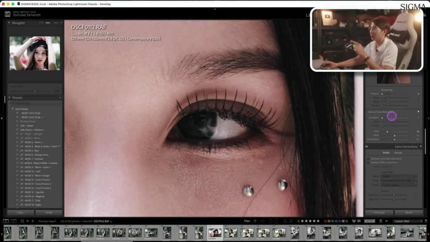Viewport: 430px width, 242px height.
Task: Apply preset CP - MUSE 10 - Cold
Action: (30, 171)
